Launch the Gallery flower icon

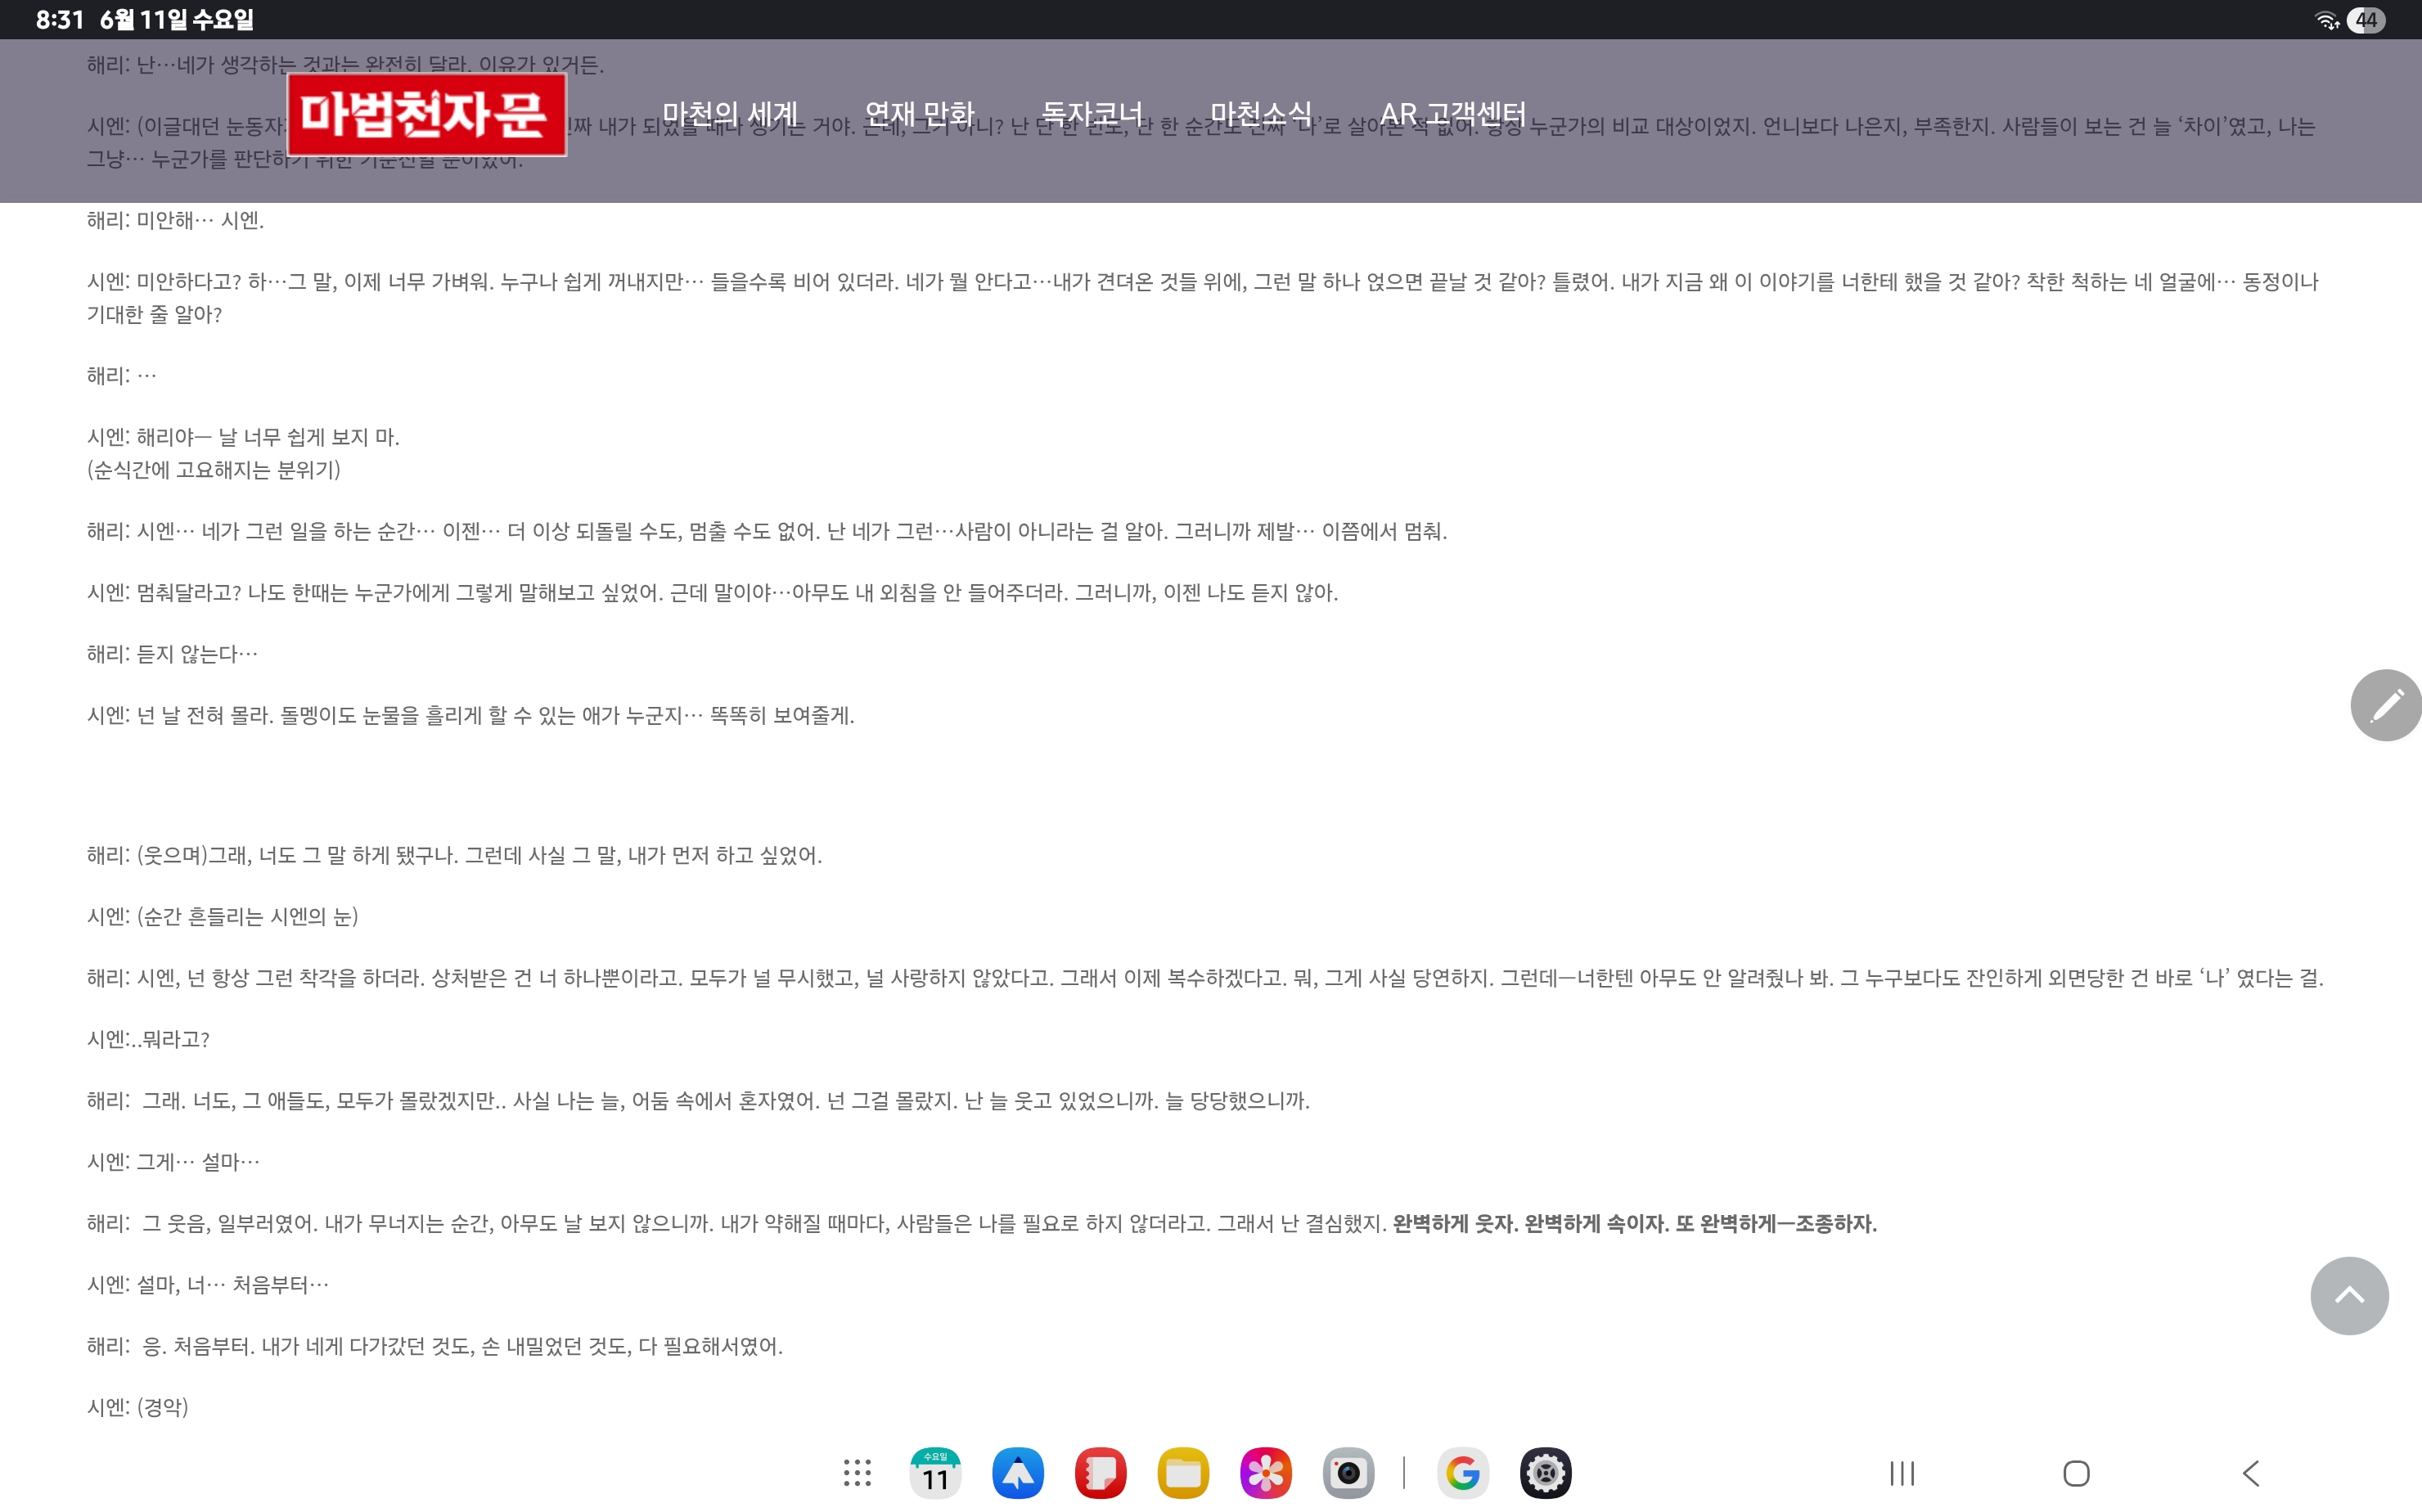(x=1265, y=1472)
